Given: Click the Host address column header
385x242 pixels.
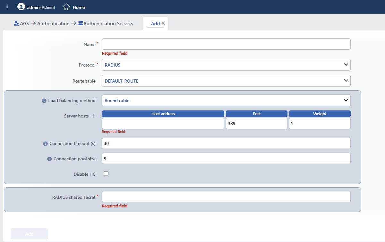Looking at the screenshot, I should 163,114.
